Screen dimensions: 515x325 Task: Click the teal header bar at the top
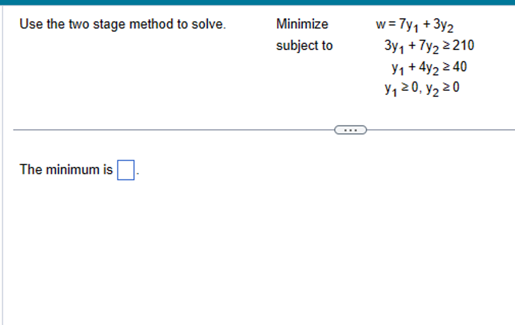pos(257,3)
